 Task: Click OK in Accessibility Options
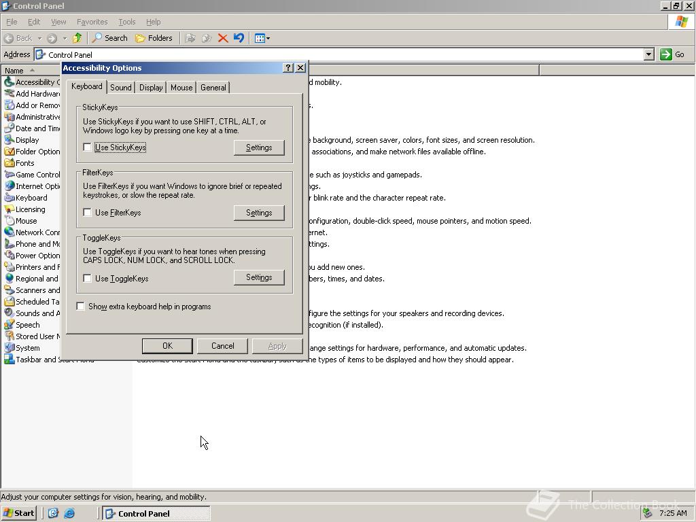click(x=167, y=346)
